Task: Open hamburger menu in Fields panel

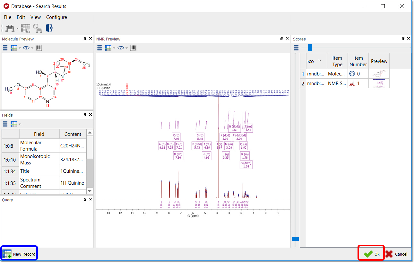Action: tap(5, 124)
